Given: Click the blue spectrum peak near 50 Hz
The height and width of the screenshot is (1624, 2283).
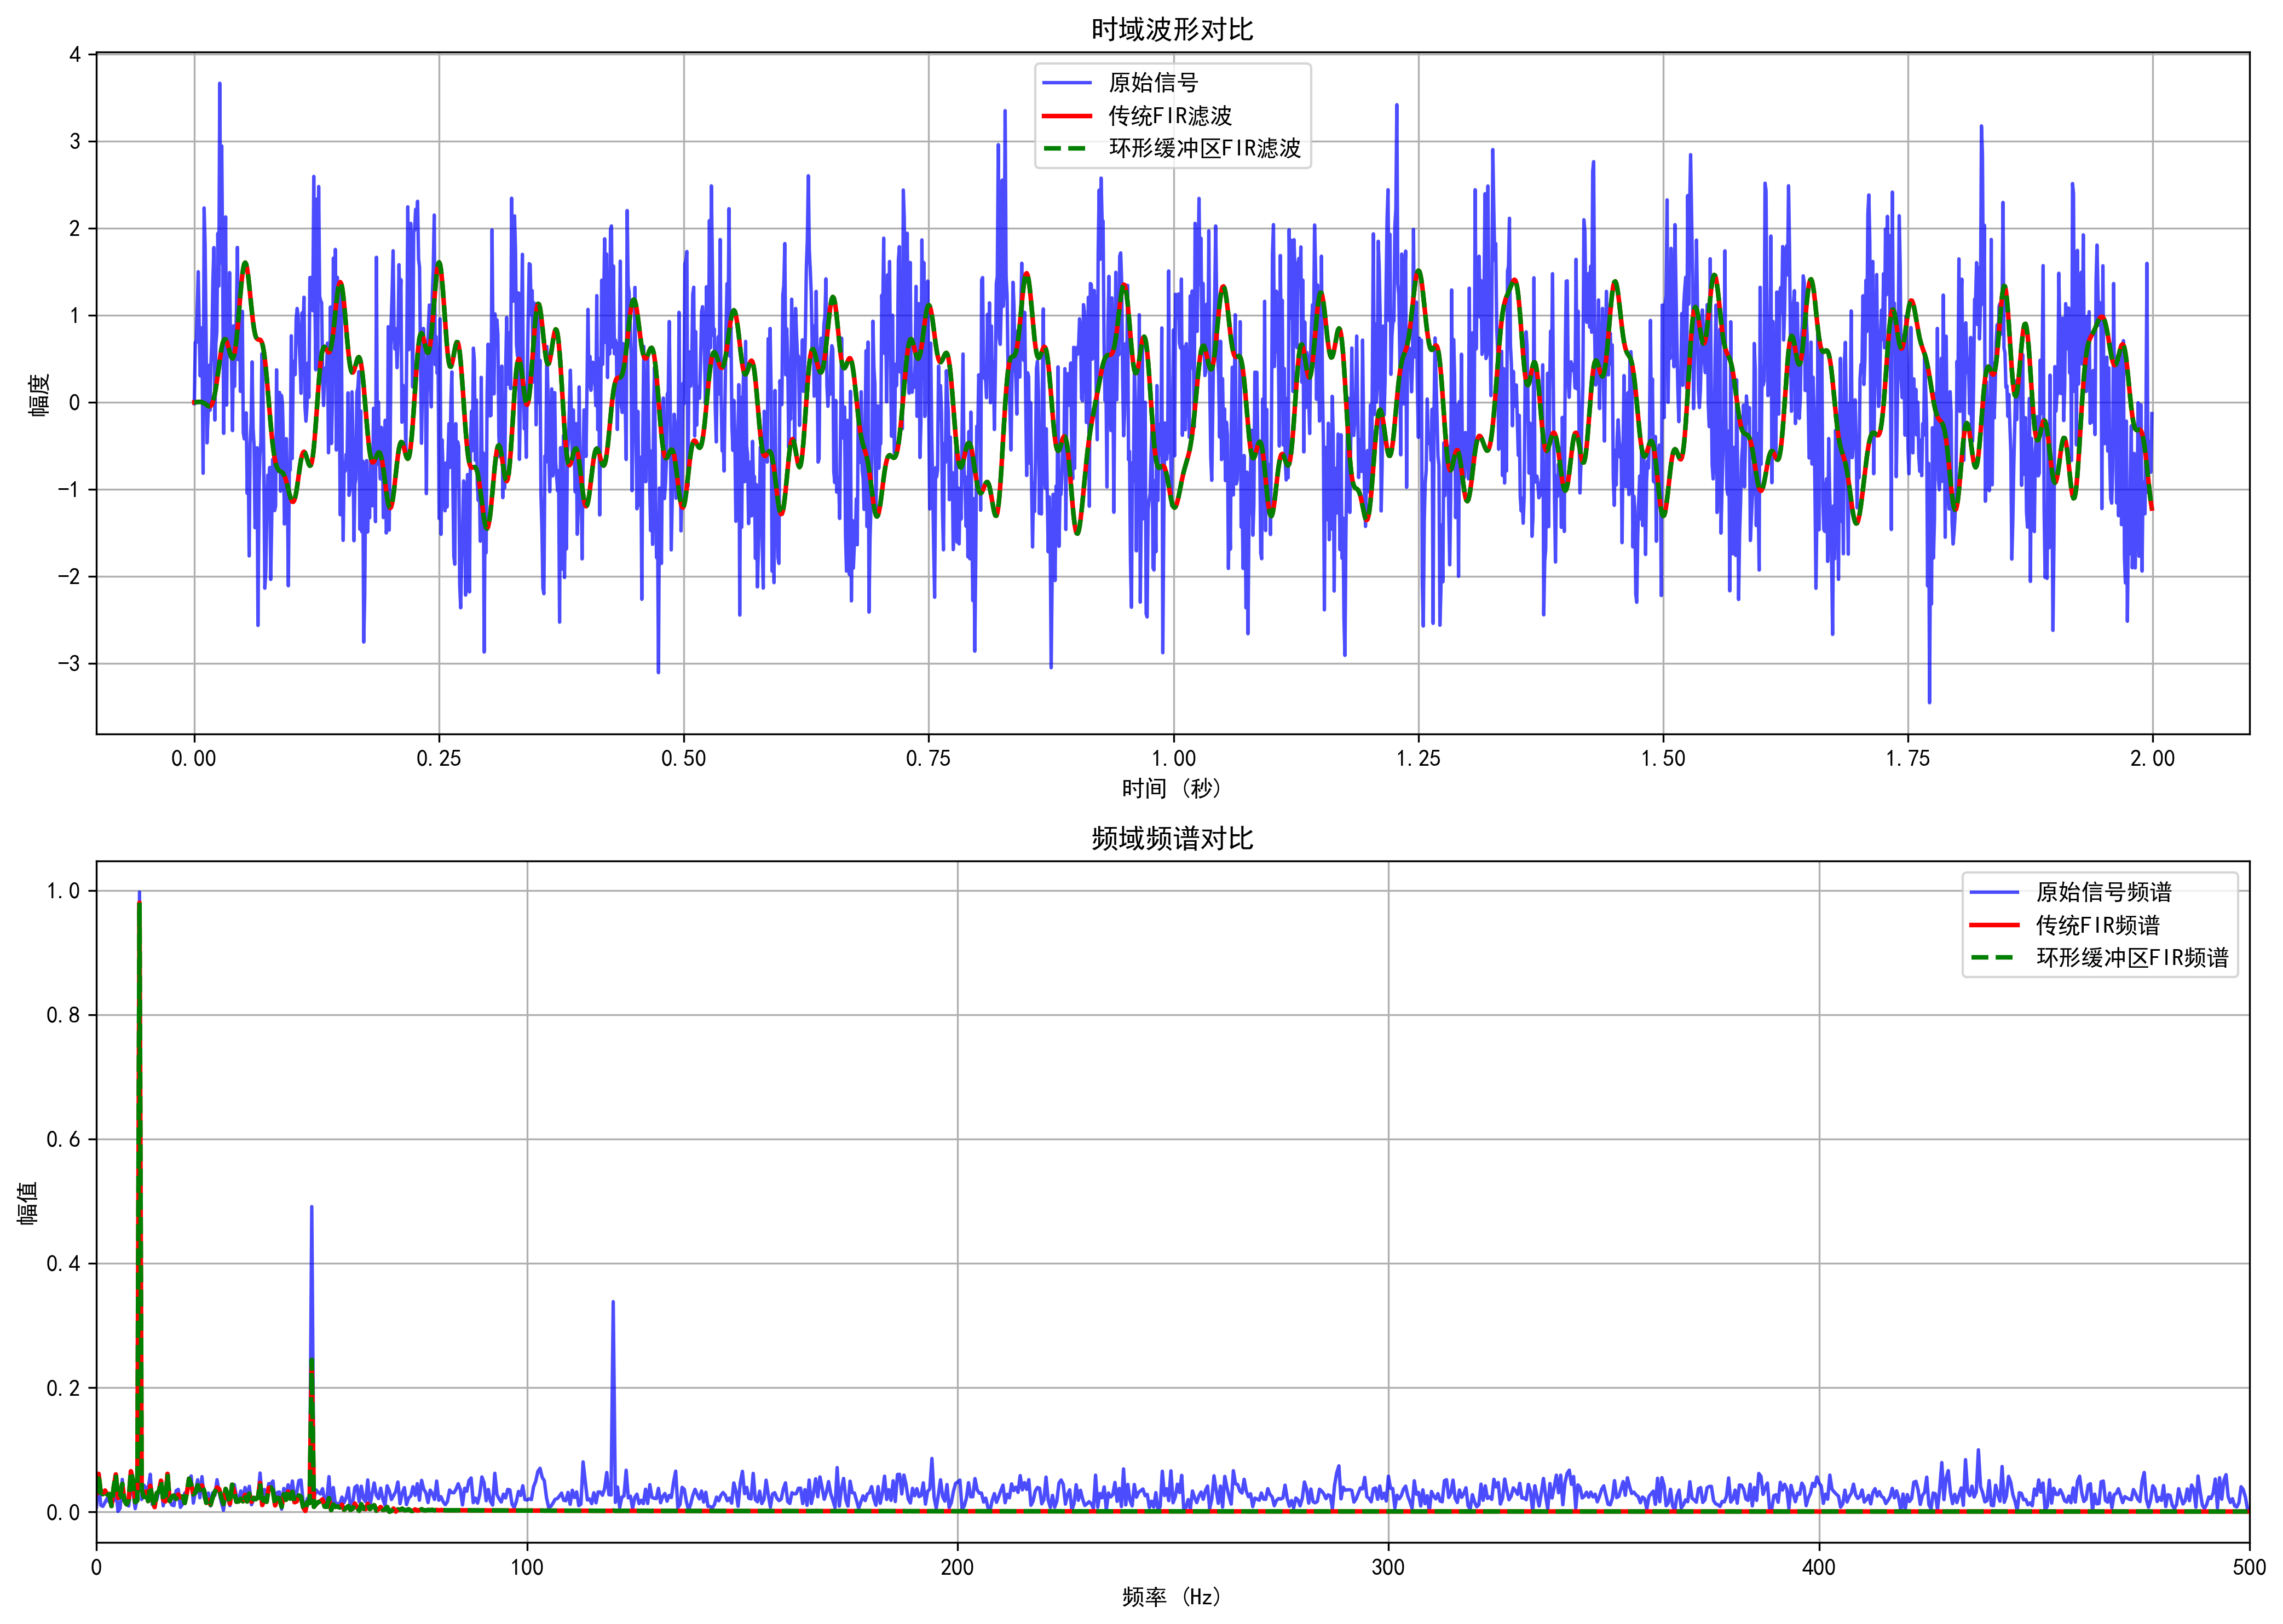Looking at the screenshot, I should [x=312, y=1208].
